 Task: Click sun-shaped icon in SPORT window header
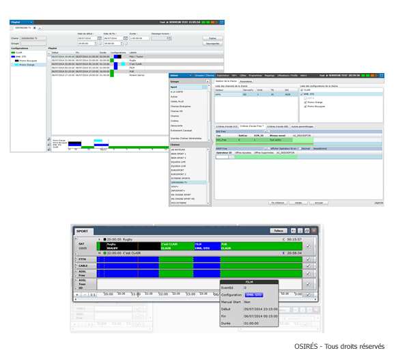click(x=300, y=231)
